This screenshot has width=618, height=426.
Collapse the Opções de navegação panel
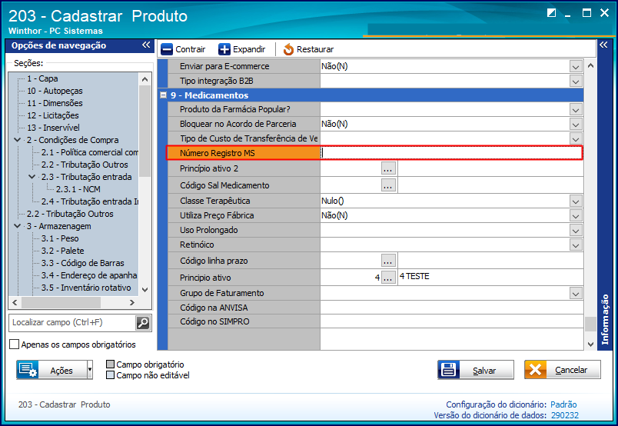point(146,45)
